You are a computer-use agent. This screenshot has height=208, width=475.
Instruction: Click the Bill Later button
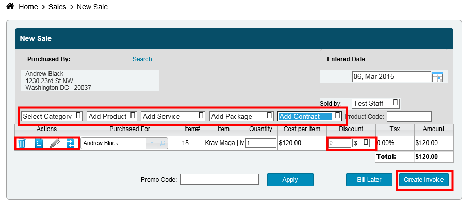pos(369,180)
